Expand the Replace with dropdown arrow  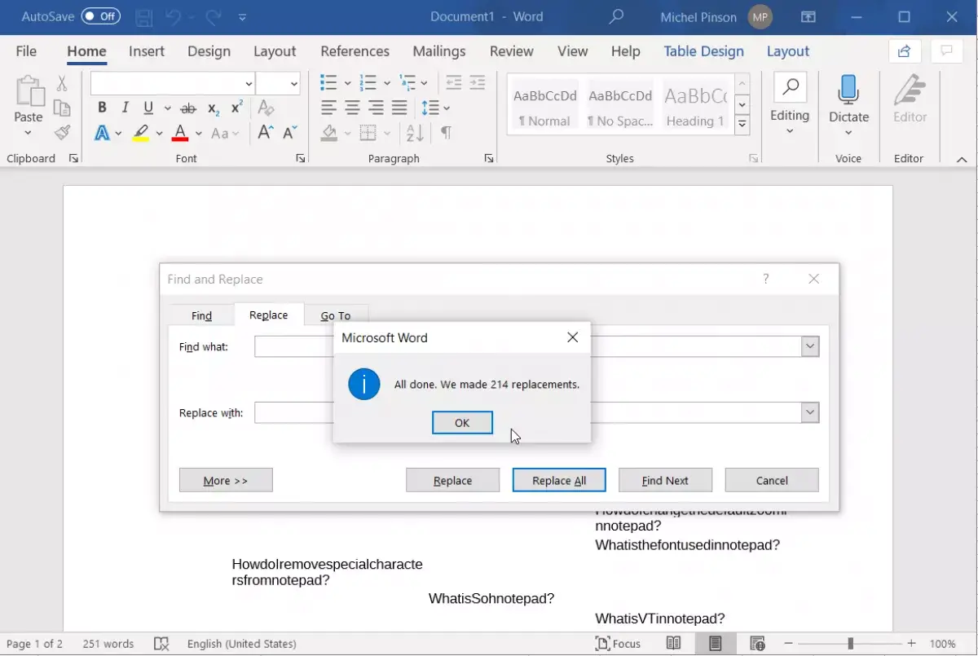click(810, 413)
